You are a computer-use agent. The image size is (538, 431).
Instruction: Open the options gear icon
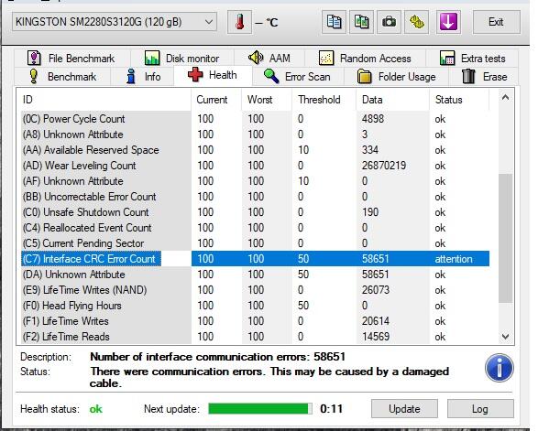tap(416, 22)
